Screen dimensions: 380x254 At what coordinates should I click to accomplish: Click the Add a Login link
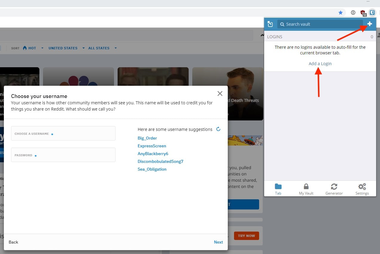click(320, 64)
